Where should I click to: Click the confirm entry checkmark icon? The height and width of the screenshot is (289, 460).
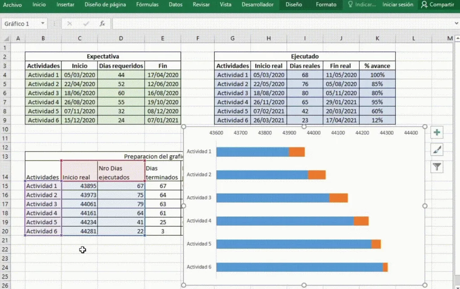(x=86, y=23)
